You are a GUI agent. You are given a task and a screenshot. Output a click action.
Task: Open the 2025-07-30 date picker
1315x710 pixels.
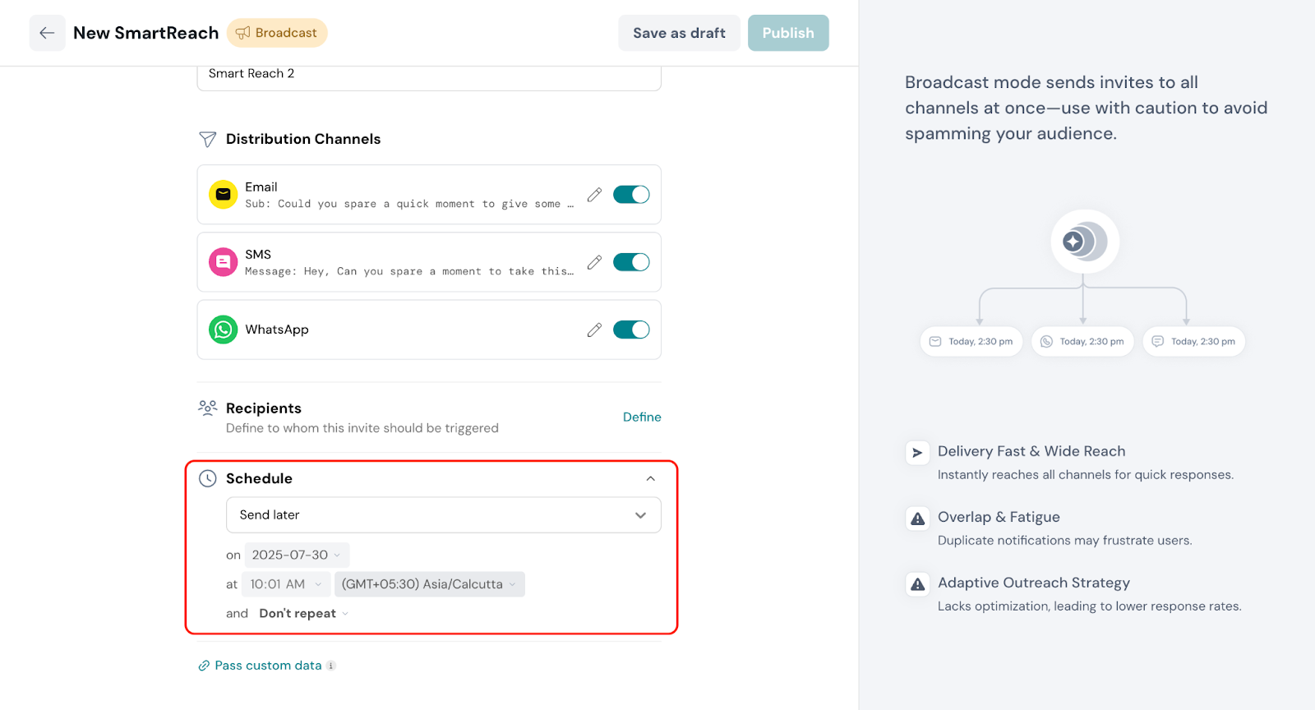(296, 556)
